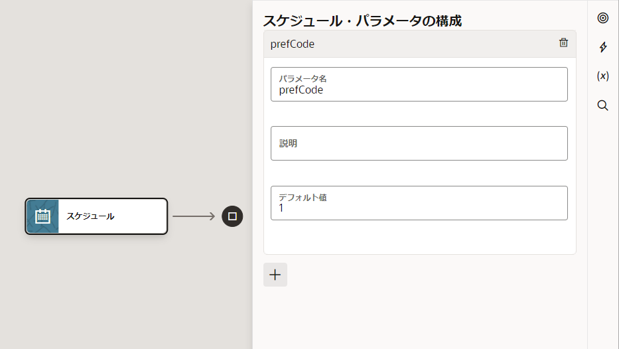Click the デフォルト値 field label
This screenshot has width=619, height=349.
coord(303,197)
